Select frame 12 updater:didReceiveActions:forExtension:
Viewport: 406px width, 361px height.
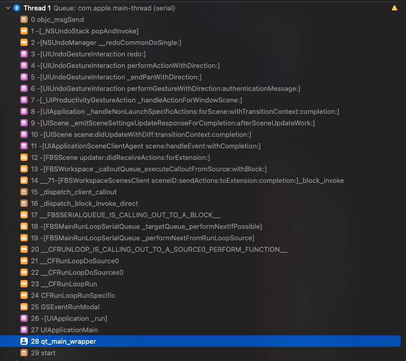tap(120, 157)
